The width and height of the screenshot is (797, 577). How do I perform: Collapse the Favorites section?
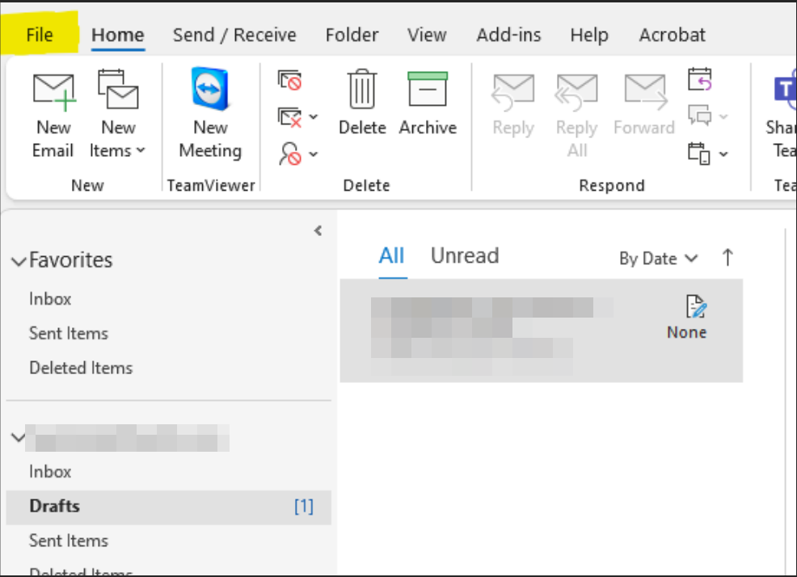[x=18, y=260]
